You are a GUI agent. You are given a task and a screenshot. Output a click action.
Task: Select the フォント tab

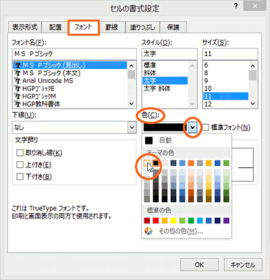click(x=84, y=27)
